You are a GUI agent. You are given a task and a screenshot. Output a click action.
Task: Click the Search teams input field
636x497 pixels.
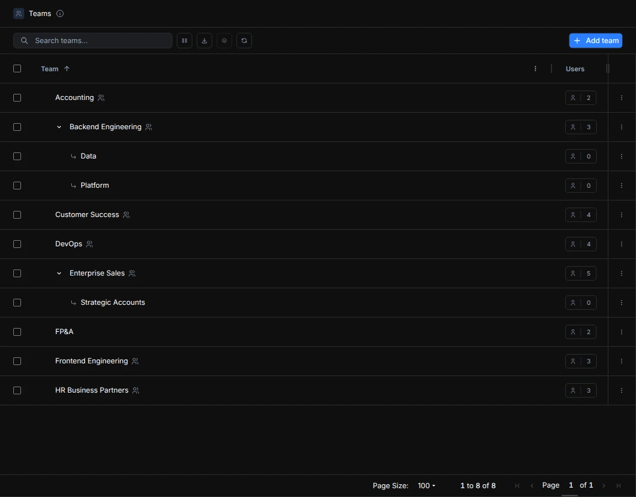tap(93, 40)
